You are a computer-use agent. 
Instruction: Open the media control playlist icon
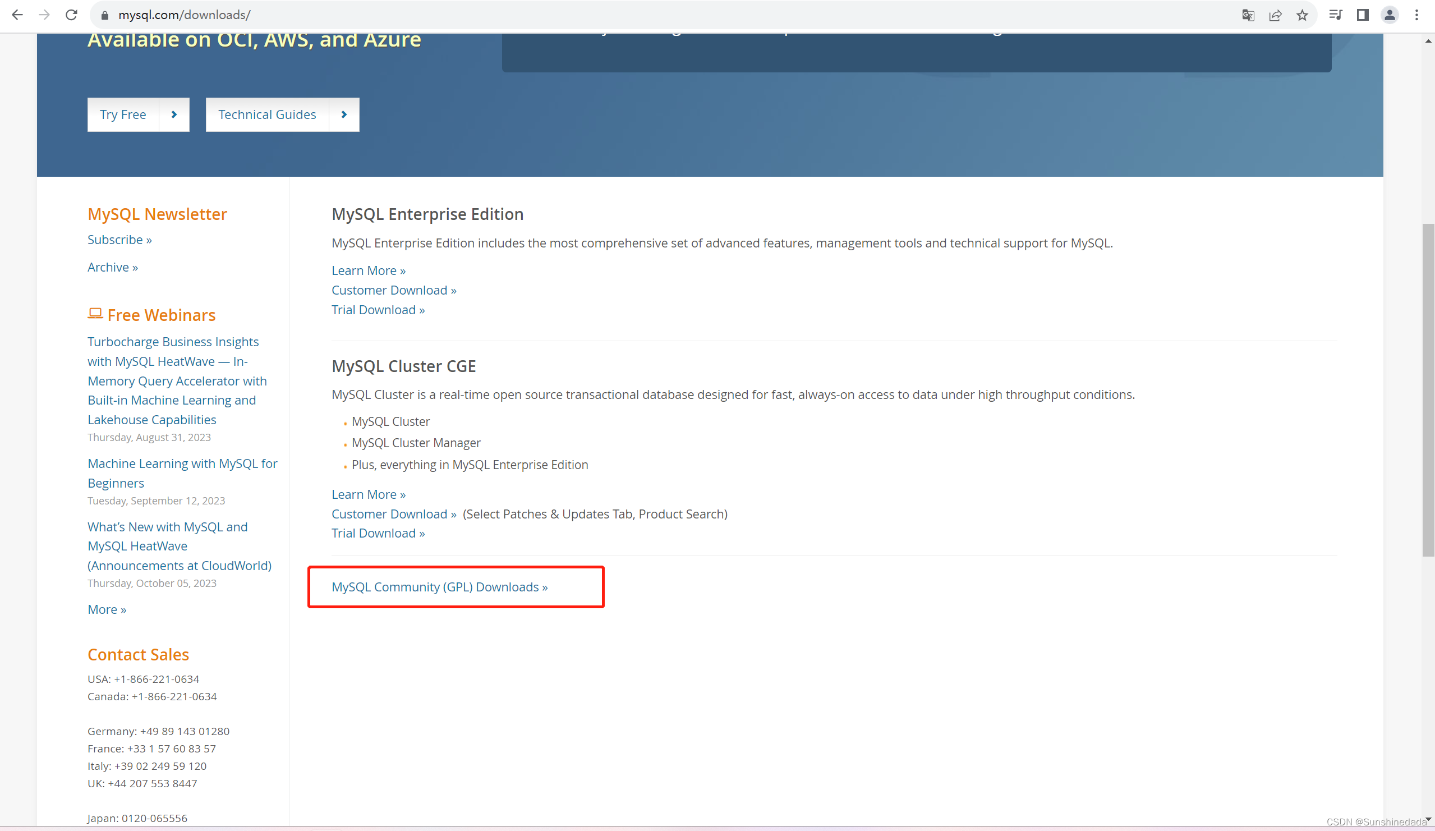(x=1335, y=15)
